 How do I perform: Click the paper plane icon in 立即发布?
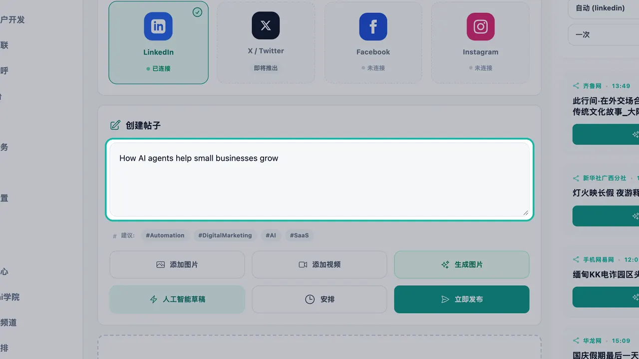pos(445,299)
